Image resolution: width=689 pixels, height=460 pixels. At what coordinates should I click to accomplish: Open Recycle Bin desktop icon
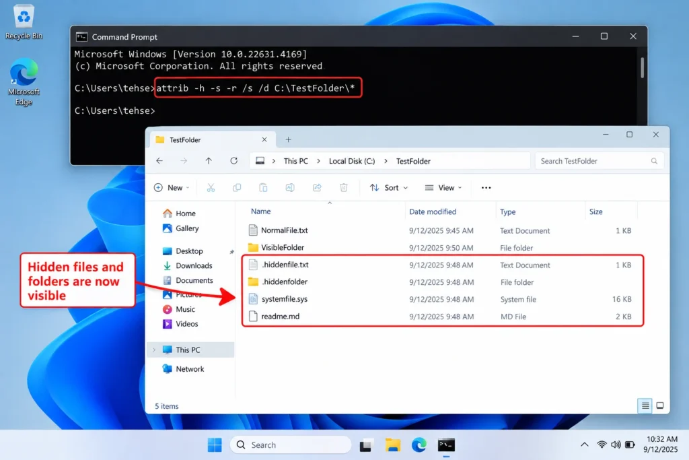24,22
